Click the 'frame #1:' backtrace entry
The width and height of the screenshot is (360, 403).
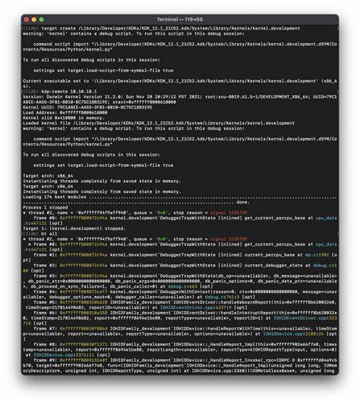pos(180,257)
